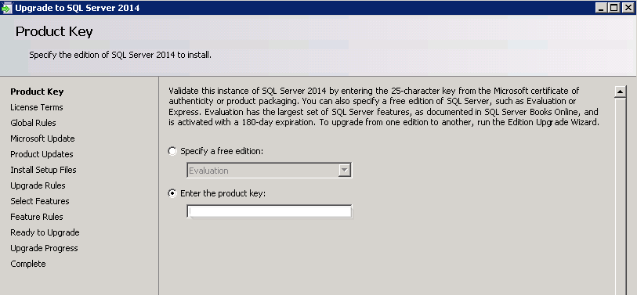Go to the License Terms step

tap(37, 107)
